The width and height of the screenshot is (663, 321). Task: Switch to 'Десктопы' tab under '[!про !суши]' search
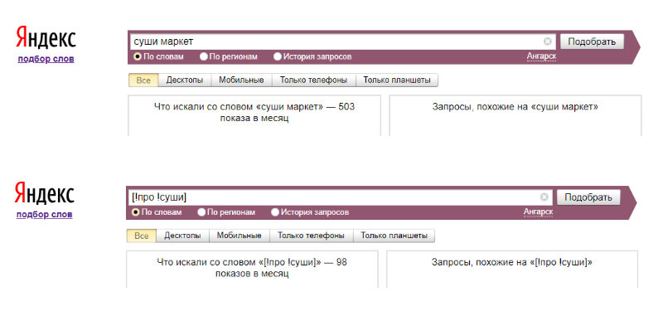pyautogui.click(x=182, y=236)
